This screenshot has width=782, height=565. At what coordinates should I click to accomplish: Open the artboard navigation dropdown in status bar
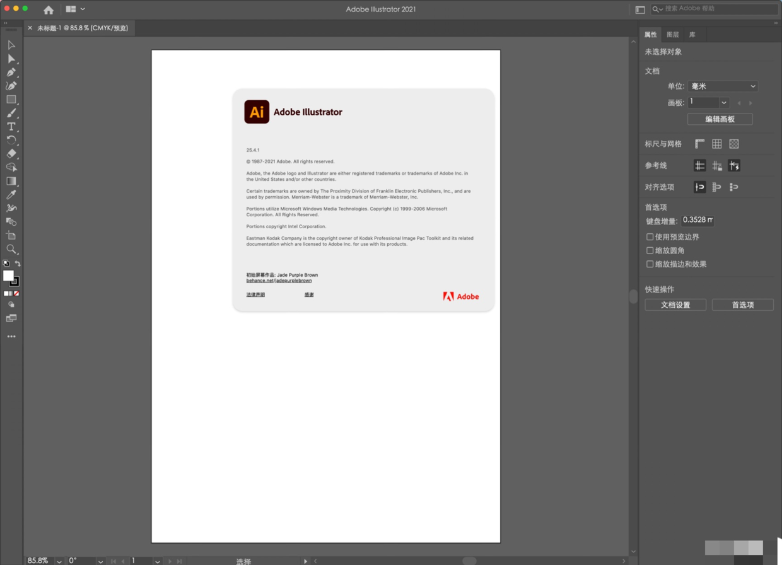coord(158,561)
